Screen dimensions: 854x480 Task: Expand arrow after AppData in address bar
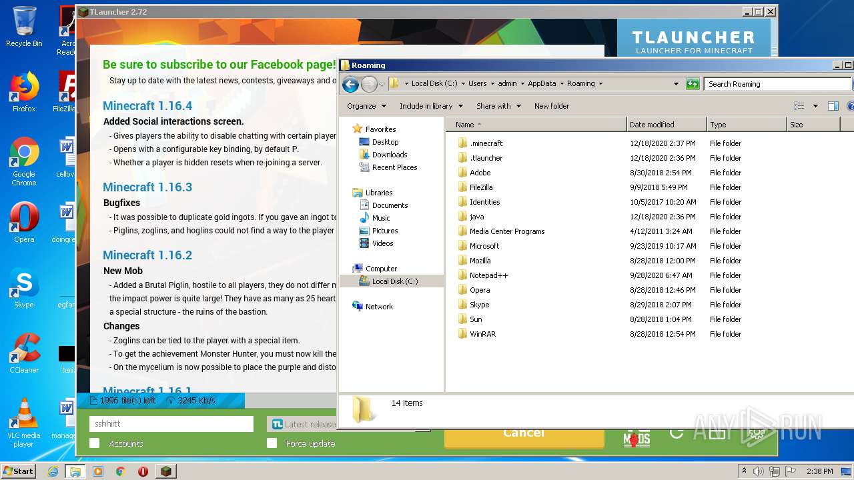[x=562, y=84]
